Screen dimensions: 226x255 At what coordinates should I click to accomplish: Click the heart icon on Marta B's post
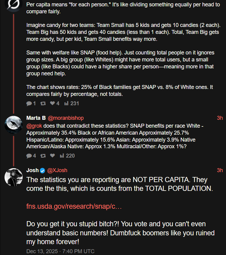[52, 156]
